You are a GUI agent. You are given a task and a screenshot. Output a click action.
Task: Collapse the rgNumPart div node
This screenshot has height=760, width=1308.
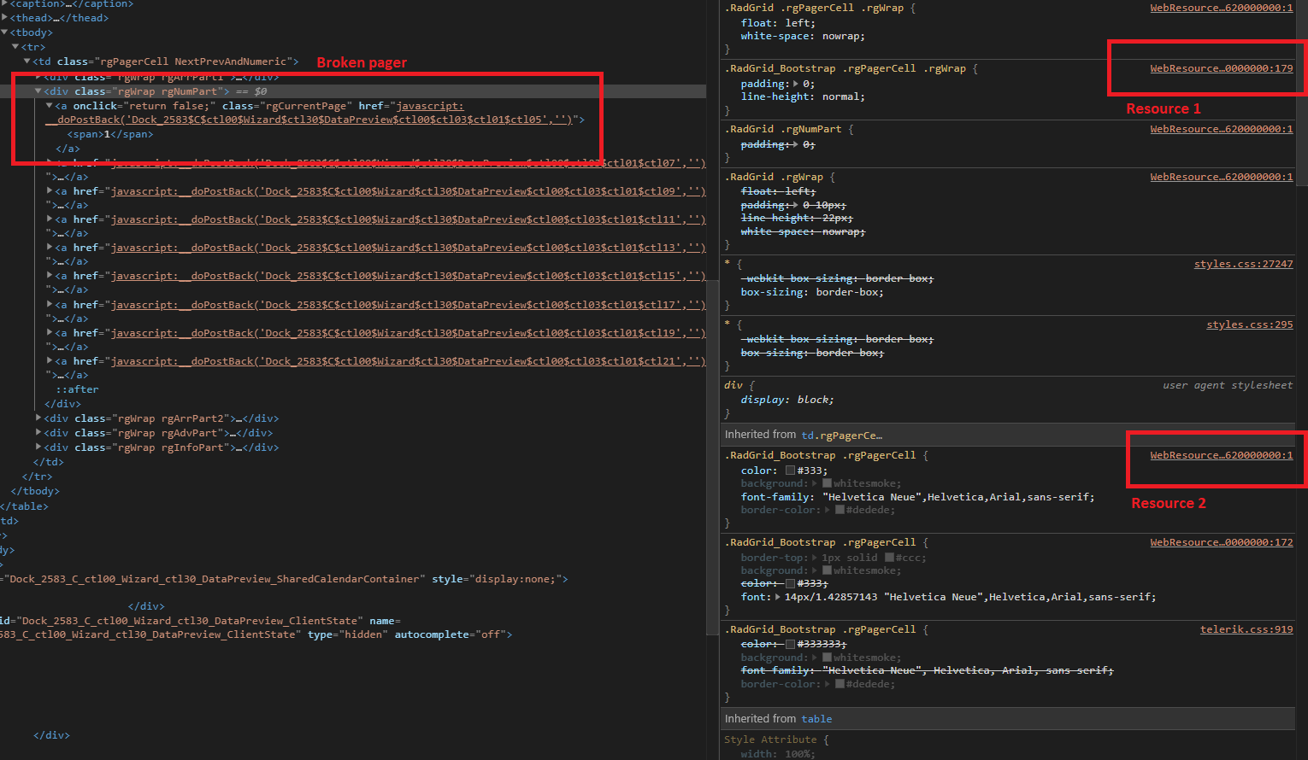click(38, 91)
